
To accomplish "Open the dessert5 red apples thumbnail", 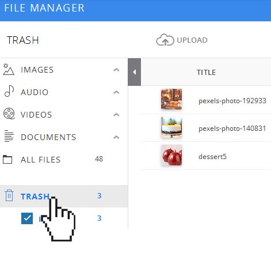I will tap(171, 156).
